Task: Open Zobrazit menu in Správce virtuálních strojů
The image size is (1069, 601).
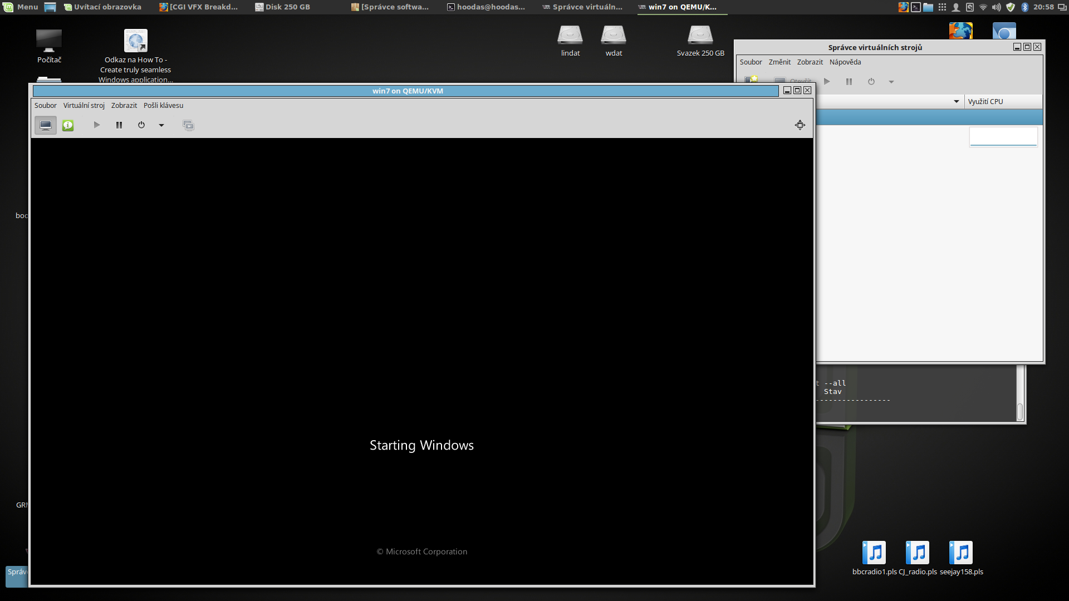Action: pyautogui.click(x=810, y=62)
